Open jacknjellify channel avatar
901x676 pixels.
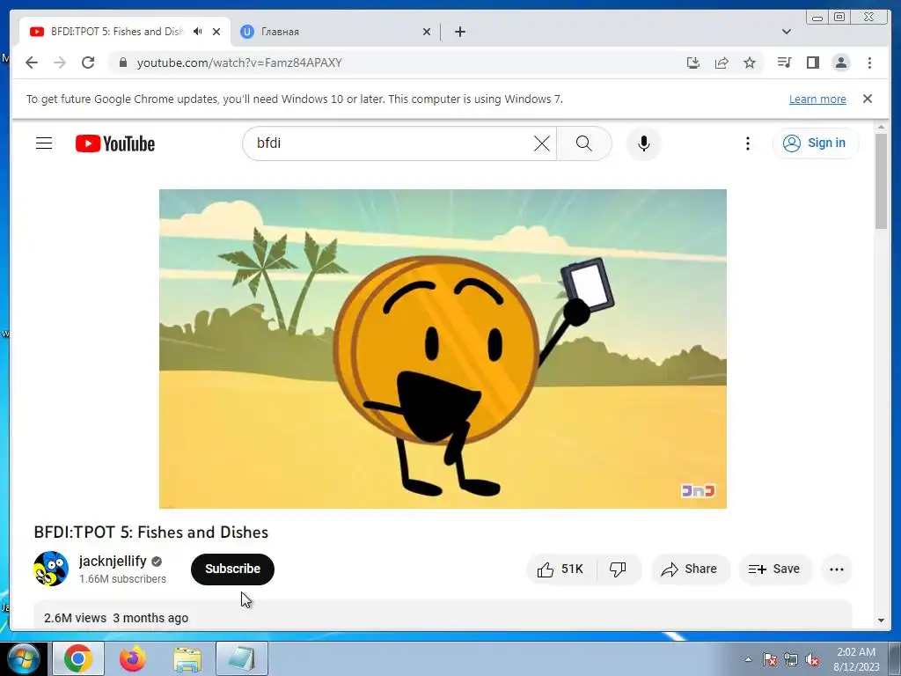[x=51, y=569]
